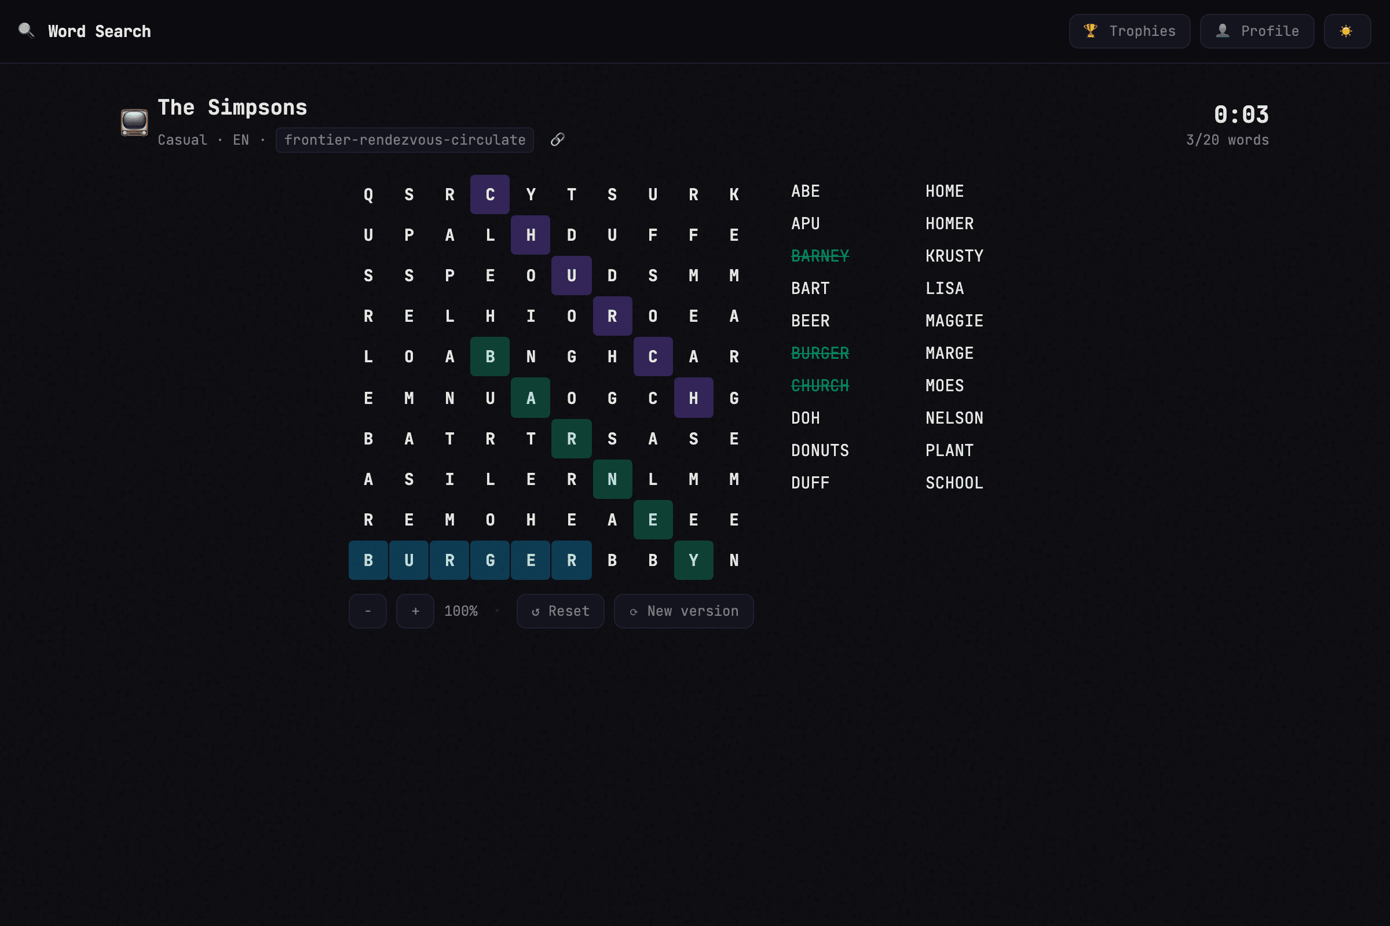This screenshot has width=1390, height=926.
Task: Select letter K at top-right grid corner
Action: (x=734, y=194)
